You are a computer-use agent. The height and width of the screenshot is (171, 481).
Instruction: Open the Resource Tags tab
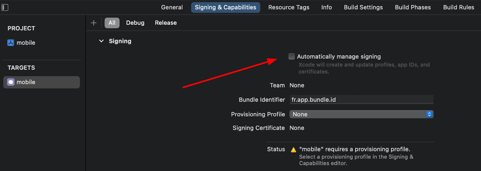(288, 7)
